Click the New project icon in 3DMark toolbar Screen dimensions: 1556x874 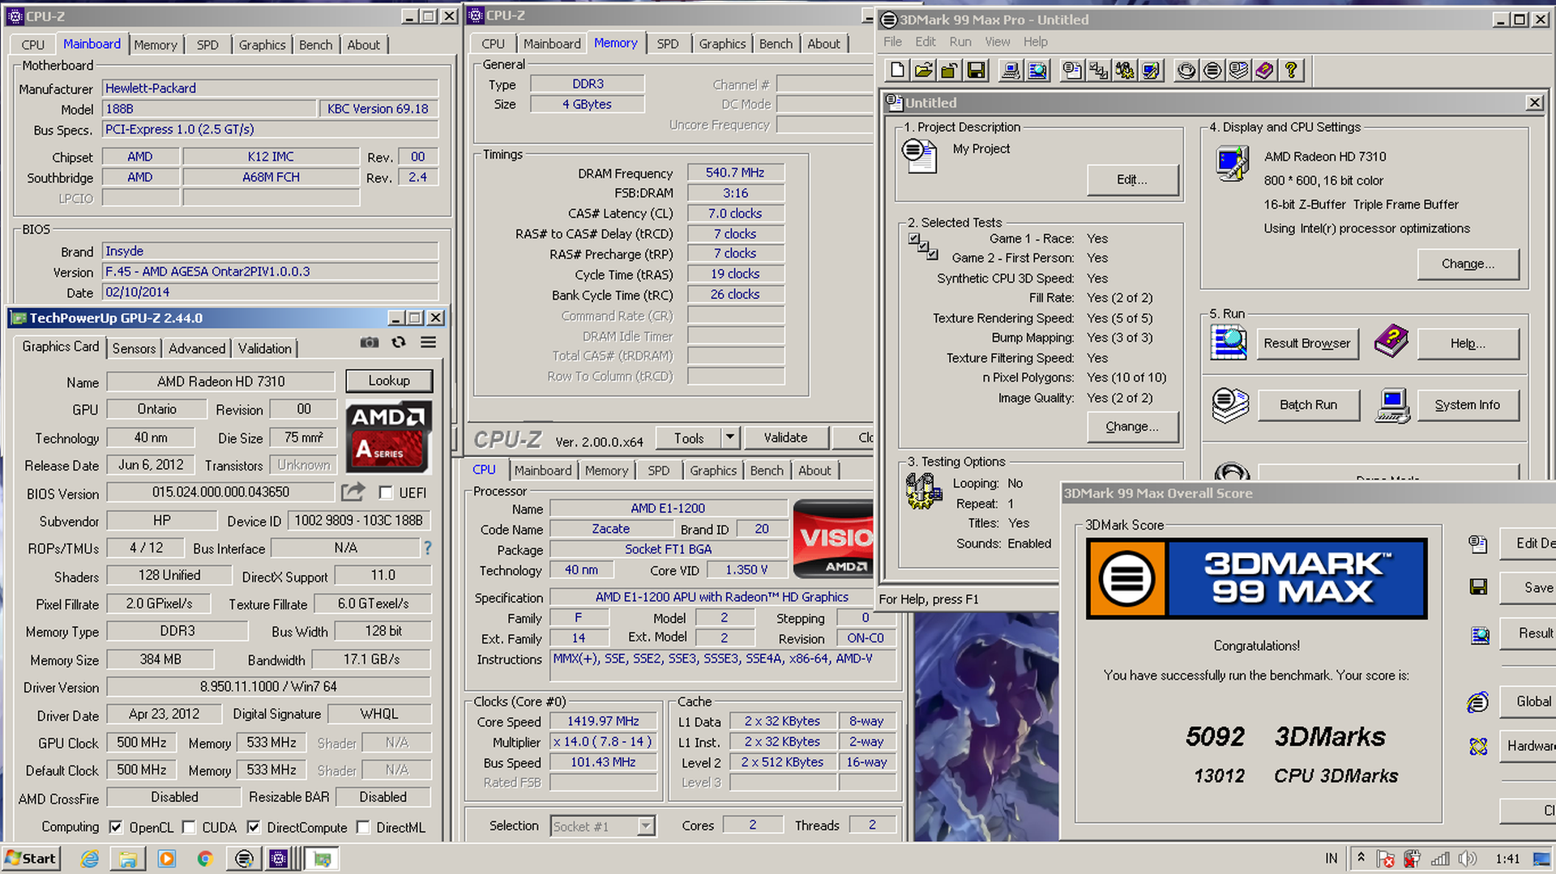tap(897, 70)
